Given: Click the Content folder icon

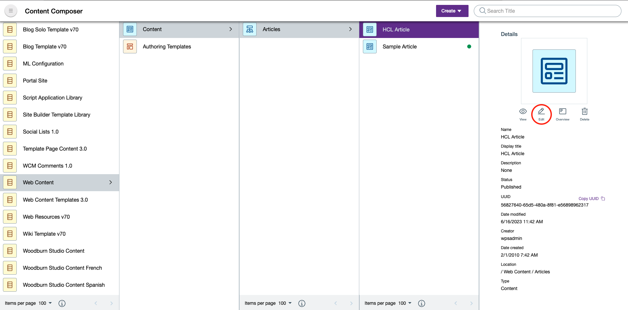Looking at the screenshot, I should coord(130,29).
